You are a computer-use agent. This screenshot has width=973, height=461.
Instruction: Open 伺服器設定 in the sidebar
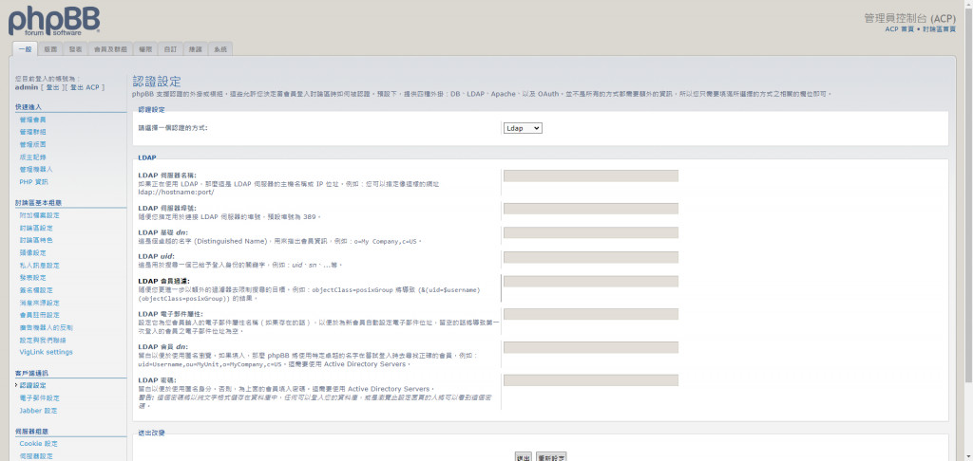[36, 456]
